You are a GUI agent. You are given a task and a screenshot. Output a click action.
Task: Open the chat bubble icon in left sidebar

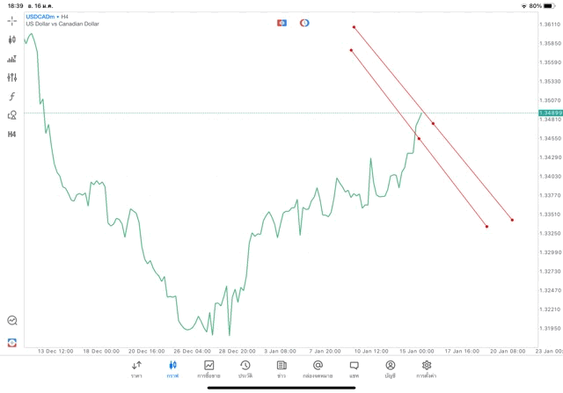point(11,321)
